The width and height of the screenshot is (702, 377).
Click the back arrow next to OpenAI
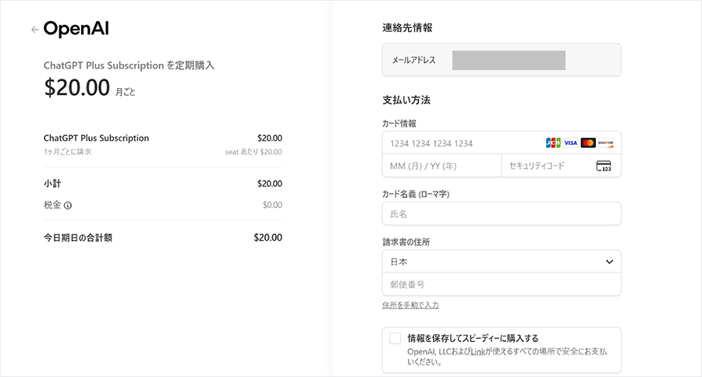[x=34, y=30]
